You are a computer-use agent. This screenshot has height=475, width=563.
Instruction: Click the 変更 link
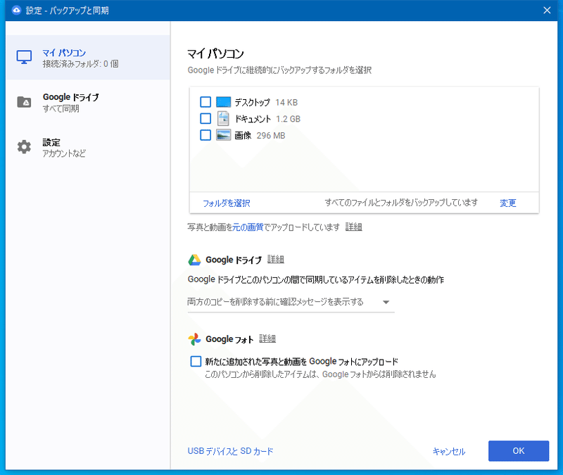click(507, 203)
